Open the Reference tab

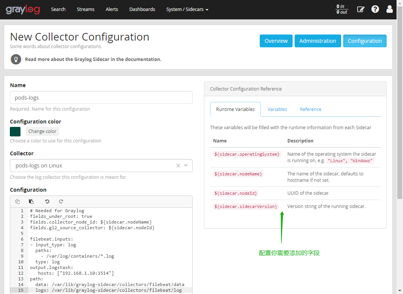click(310, 109)
